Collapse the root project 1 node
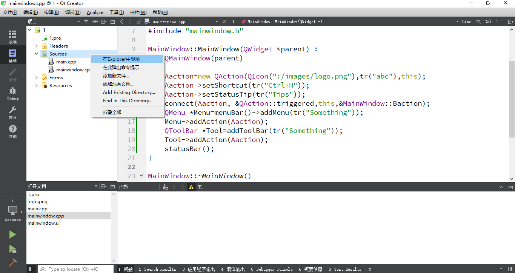This screenshot has height=273, width=515. tap(30, 30)
